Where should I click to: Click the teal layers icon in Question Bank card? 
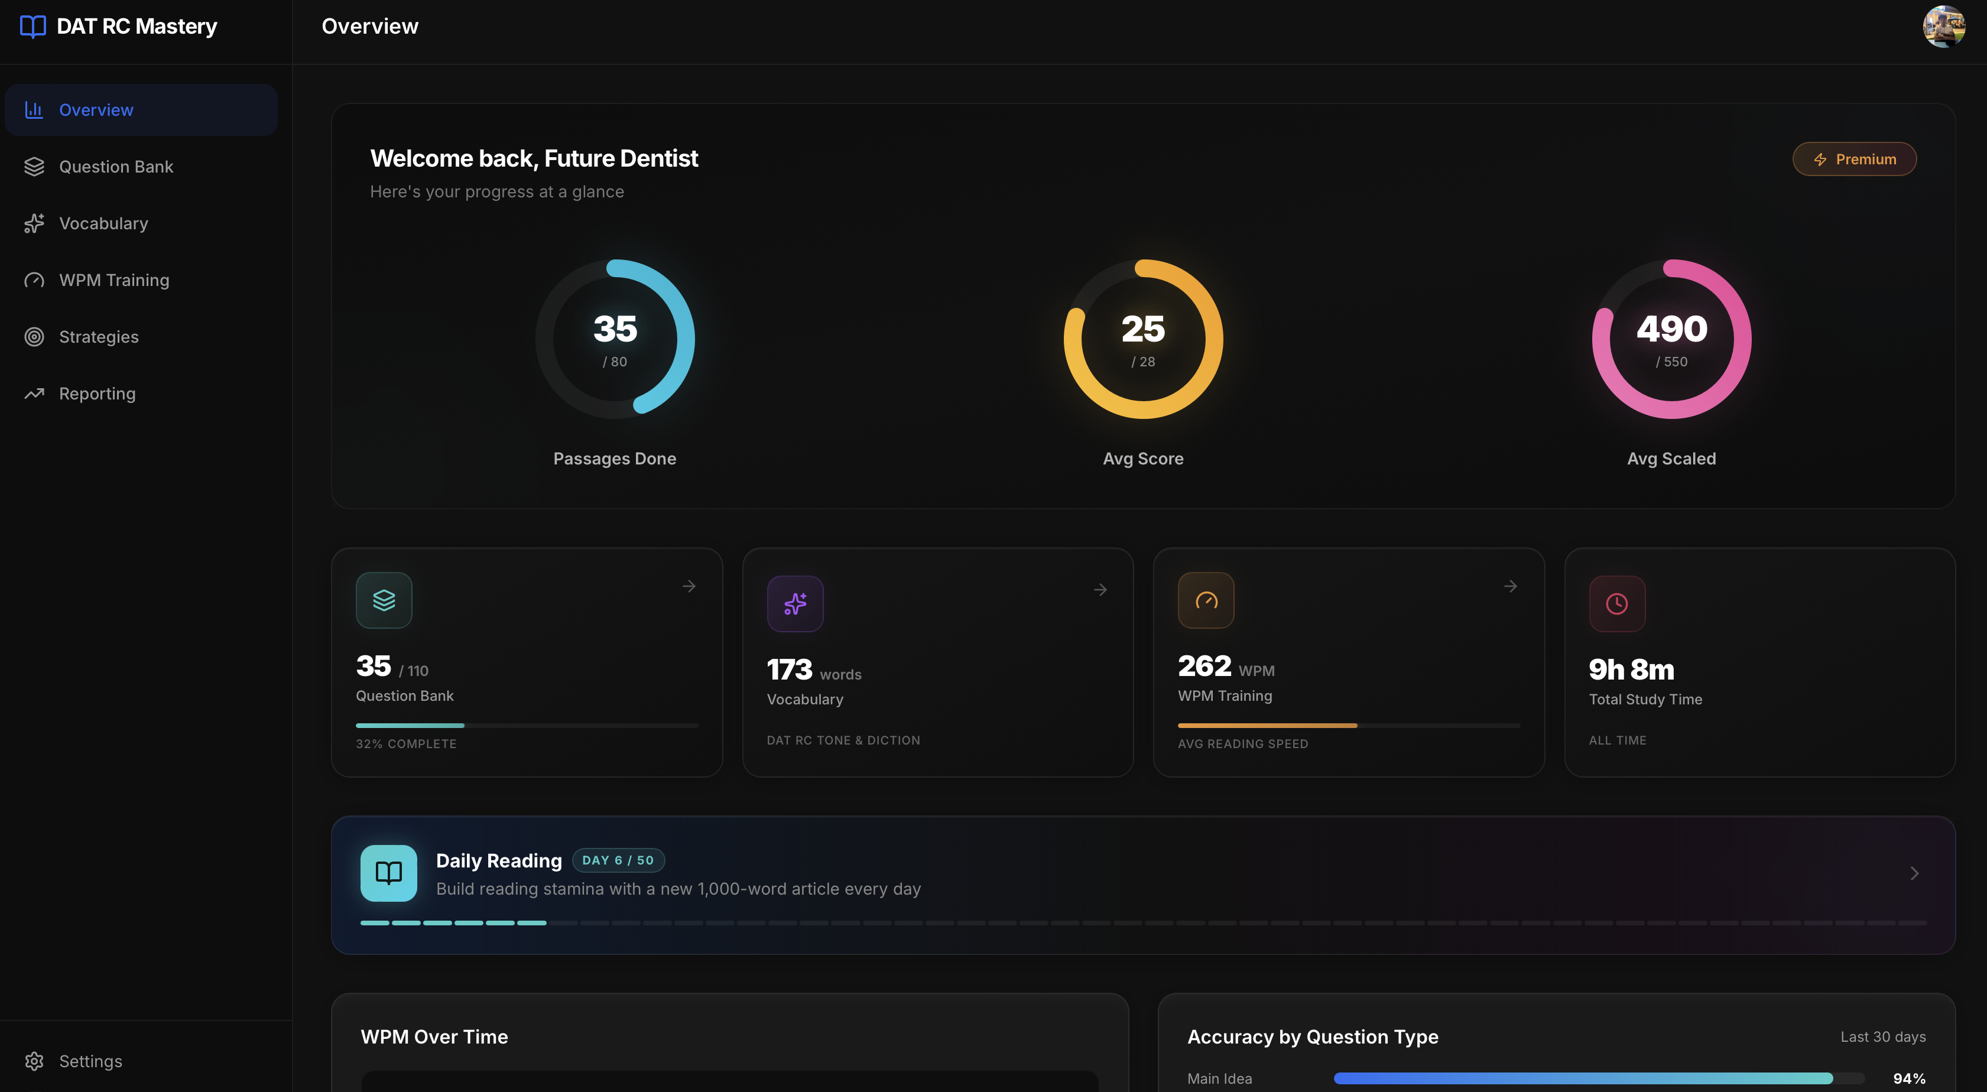point(384,600)
